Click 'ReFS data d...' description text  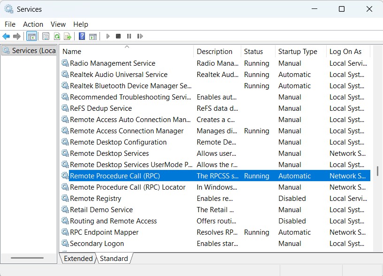pyautogui.click(x=217, y=108)
